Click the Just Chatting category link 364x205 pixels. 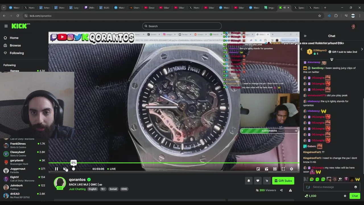[77, 189]
